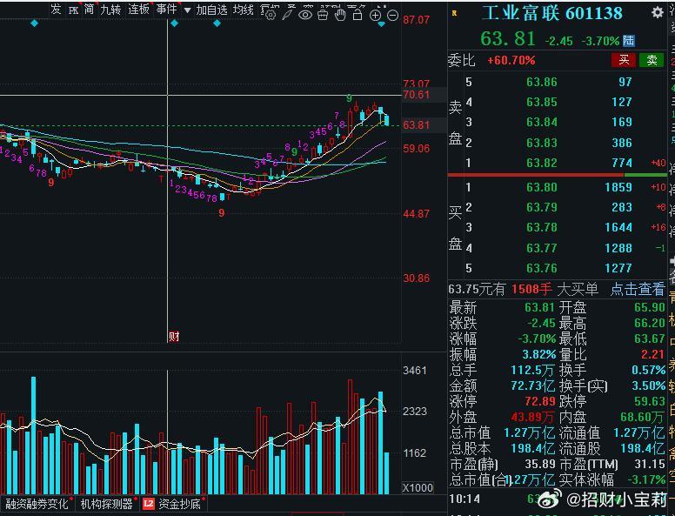
Task: Click the L2 badge icon
Action: tap(149, 504)
